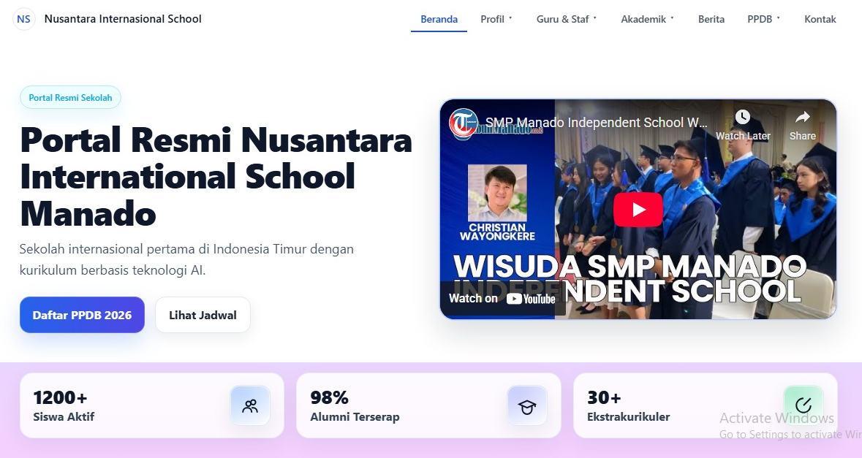The image size is (862, 458).
Task: Click the Ekstrakurikuler circular icon
Action: tap(804, 405)
